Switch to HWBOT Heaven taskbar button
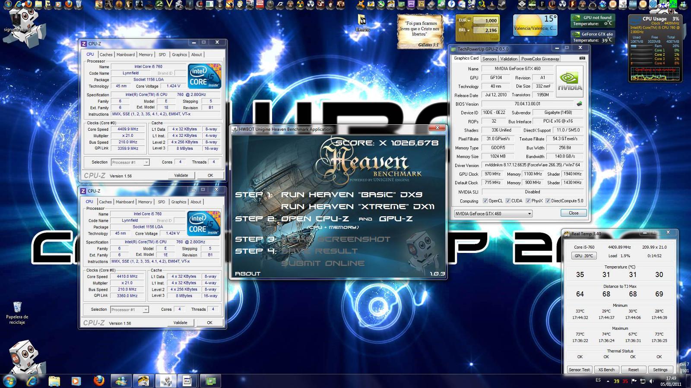691x388 pixels. pyautogui.click(x=166, y=381)
